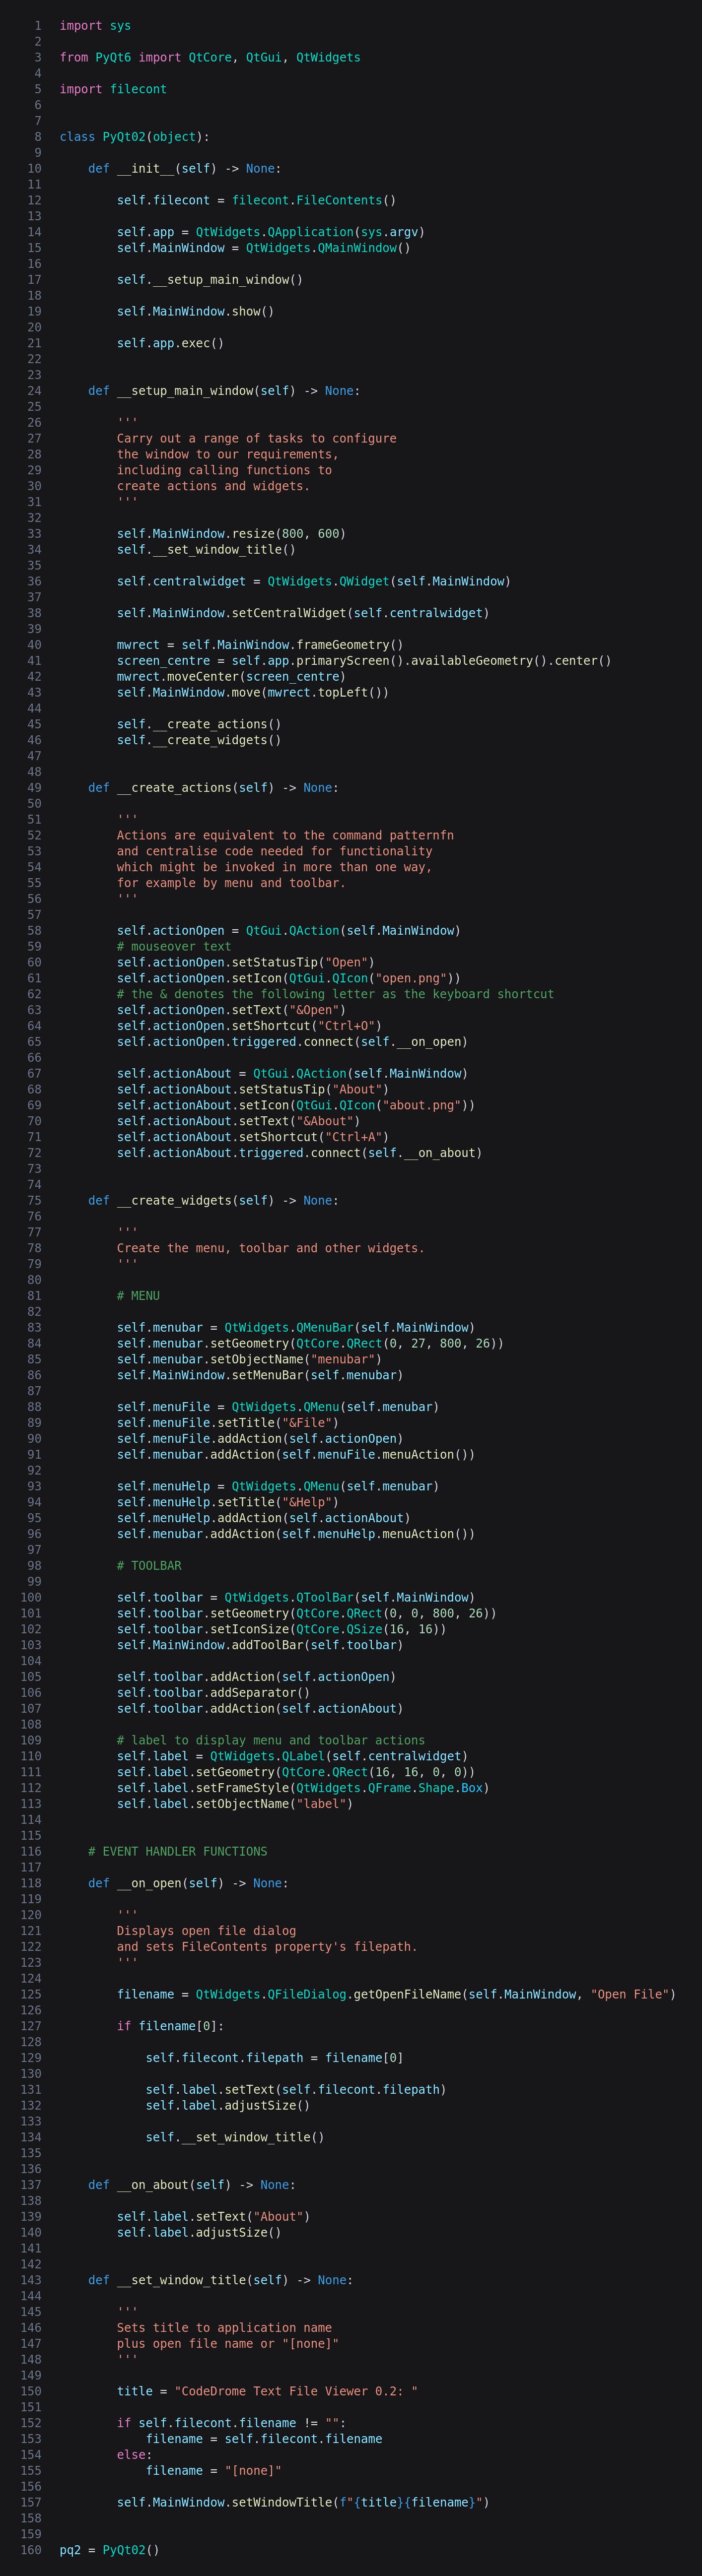Click the "# EVENT HANDLER FUNCTIONS" comment
The width and height of the screenshot is (702, 2576).
pyautogui.click(x=178, y=1852)
